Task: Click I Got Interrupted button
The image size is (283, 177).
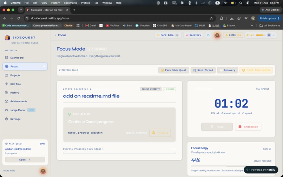Action: click(256, 70)
